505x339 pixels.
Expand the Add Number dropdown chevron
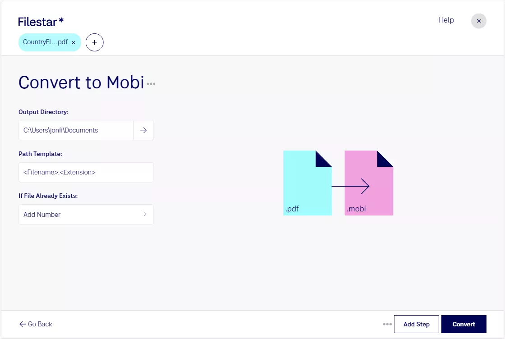(x=145, y=214)
